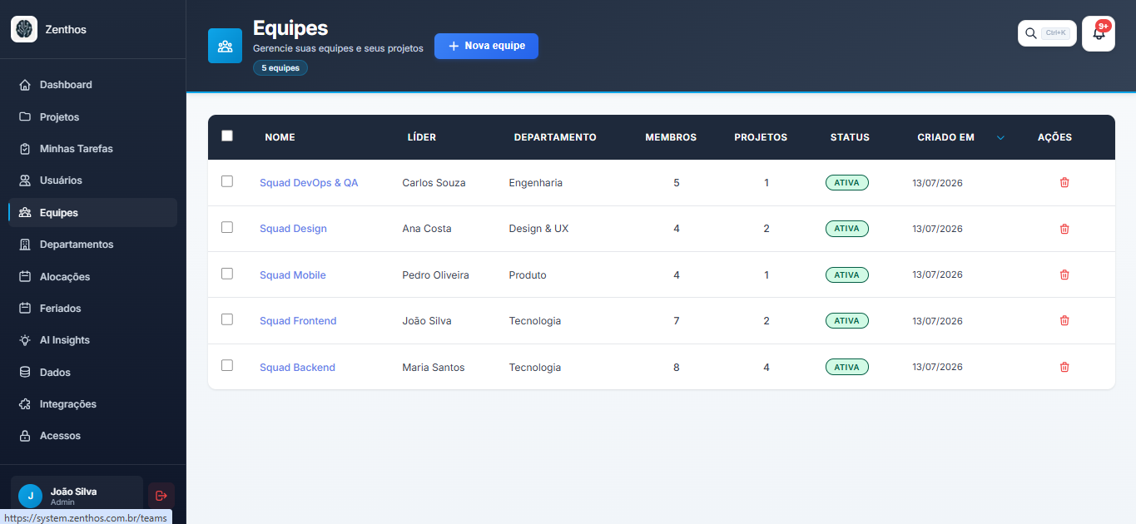Delete Squad DevOps & QA with trash icon
The width and height of the screenshot is (1136, 524).
tap(1064, 182)
